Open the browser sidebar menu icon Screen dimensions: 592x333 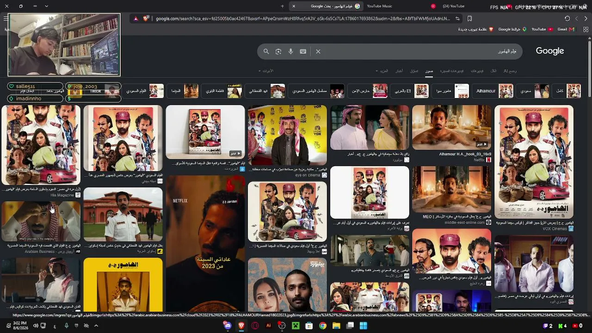[6, 18]
